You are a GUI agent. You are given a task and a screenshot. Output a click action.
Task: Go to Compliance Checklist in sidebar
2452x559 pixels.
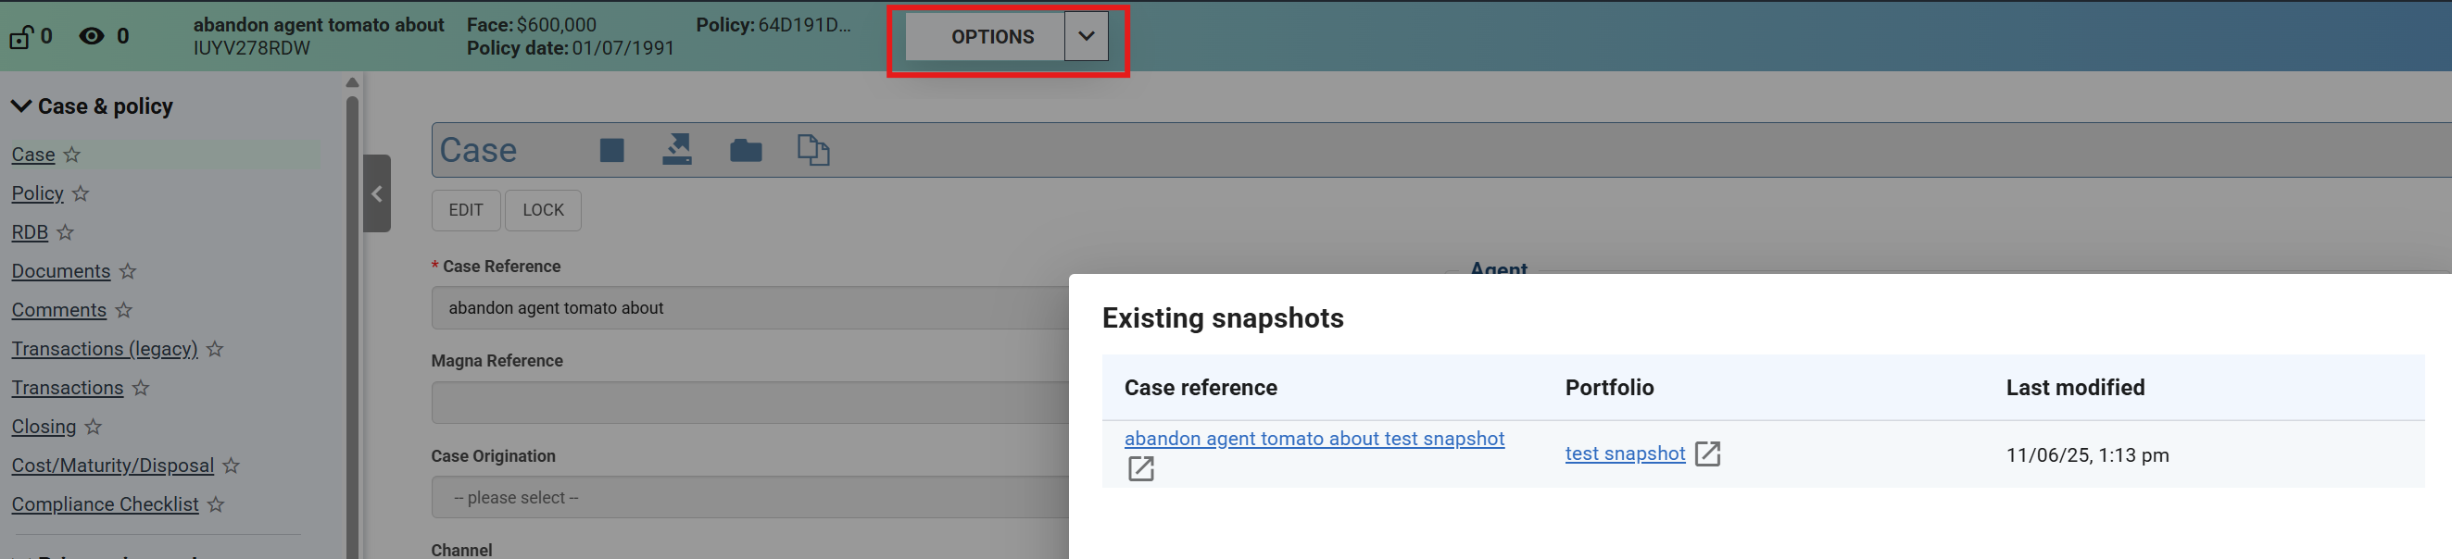click(105, 504)
